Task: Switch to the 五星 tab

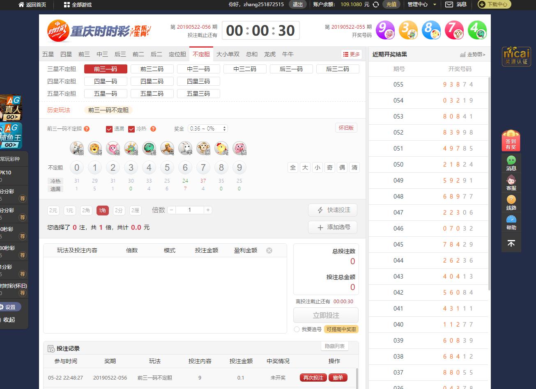Action: coord(48,54)
